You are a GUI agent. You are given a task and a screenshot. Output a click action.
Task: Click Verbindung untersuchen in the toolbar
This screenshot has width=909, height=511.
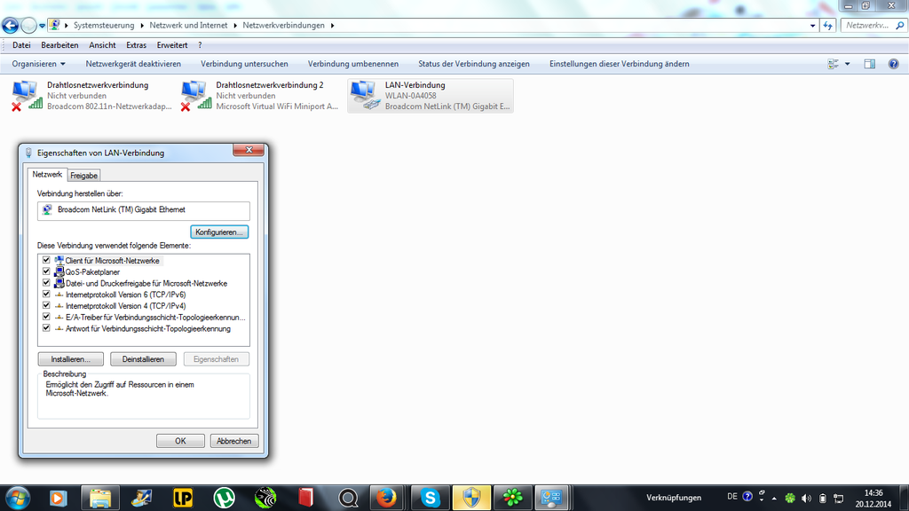point(244,64)
